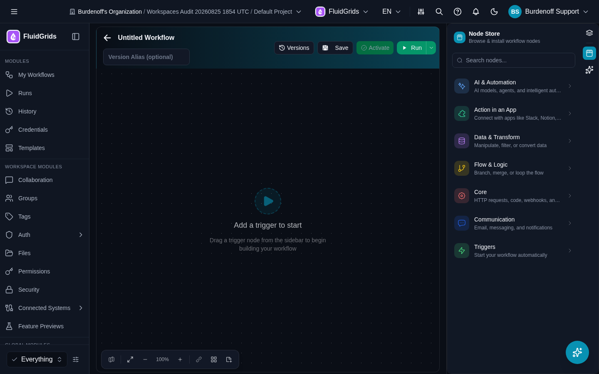The width and height of the screenshot is (599, 374).
Task: Toggle dark mode moon icon
Action: coord(494,12)
